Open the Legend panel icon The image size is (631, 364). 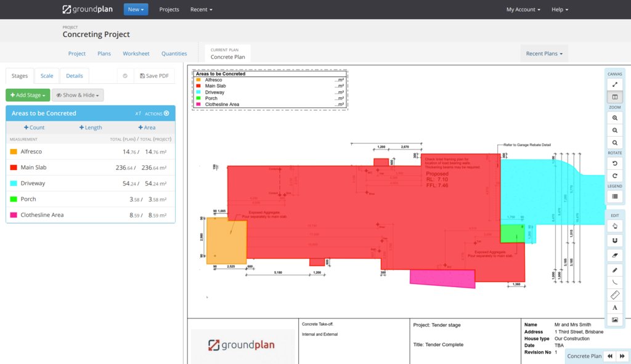pyautogui.click(x=614, y=195)
